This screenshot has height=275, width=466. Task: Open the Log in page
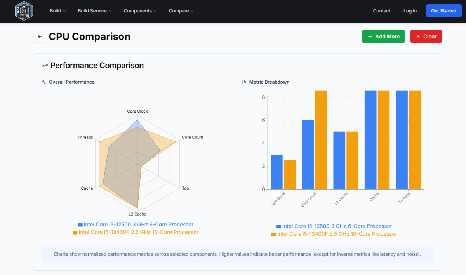pos(410,11)
